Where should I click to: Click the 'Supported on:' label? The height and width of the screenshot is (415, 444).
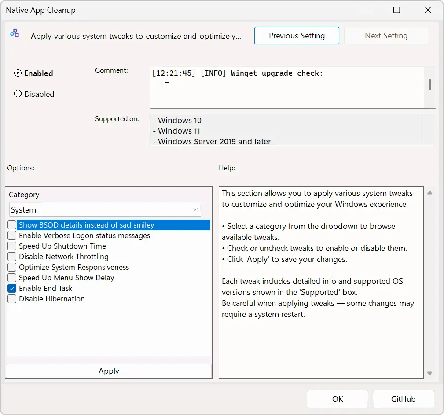pyautogui.click(x=117, y=119)
